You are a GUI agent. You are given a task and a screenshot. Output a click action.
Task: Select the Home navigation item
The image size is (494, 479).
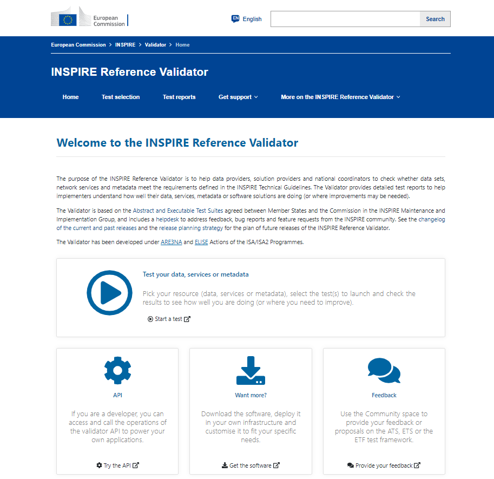70,97
